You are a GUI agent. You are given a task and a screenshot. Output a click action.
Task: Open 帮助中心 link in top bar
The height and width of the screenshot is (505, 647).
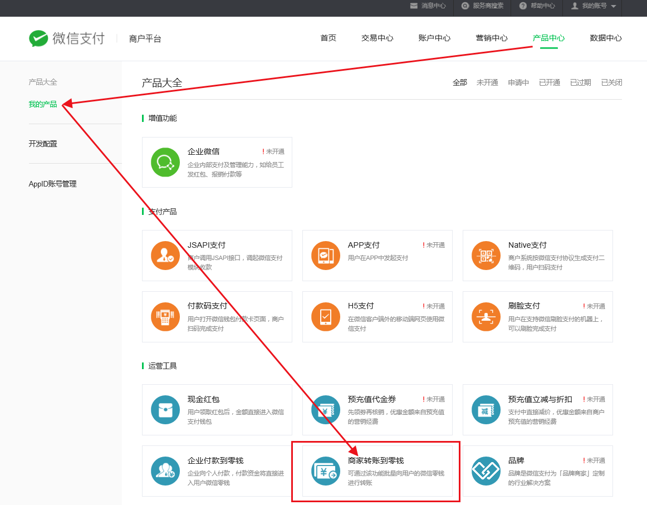(543, 6)
